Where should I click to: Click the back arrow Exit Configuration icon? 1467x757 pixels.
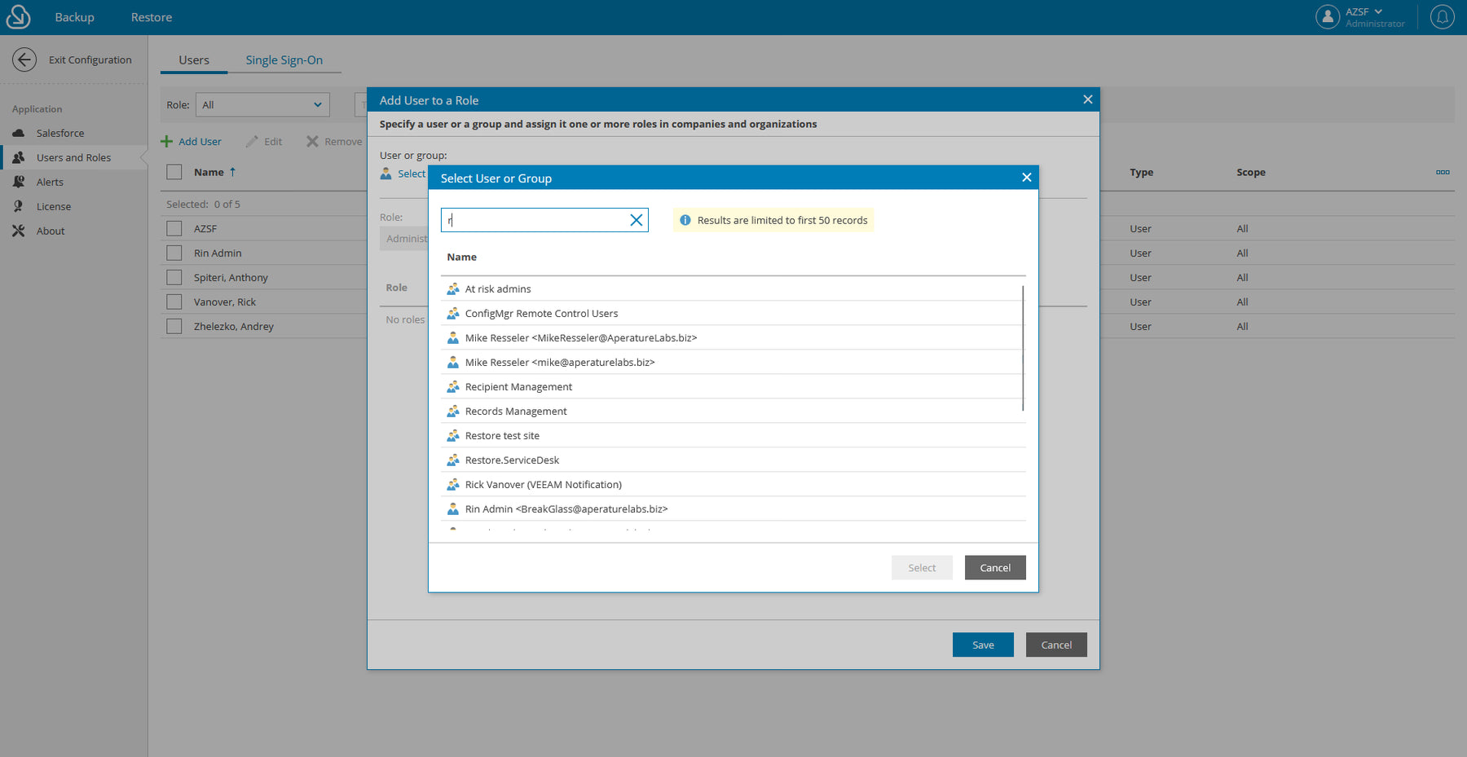(x=24, y=59)
